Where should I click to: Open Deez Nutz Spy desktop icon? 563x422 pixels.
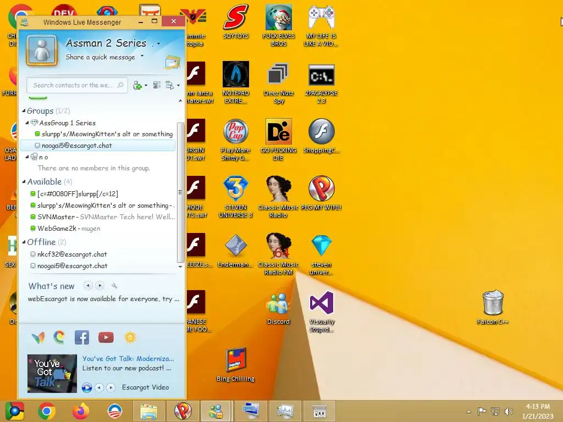279,83
